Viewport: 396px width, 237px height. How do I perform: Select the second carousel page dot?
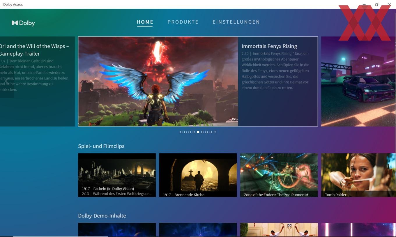tap(185, 132)
